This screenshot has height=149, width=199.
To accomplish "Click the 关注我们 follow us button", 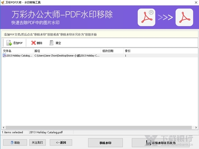I will [37, 142].
